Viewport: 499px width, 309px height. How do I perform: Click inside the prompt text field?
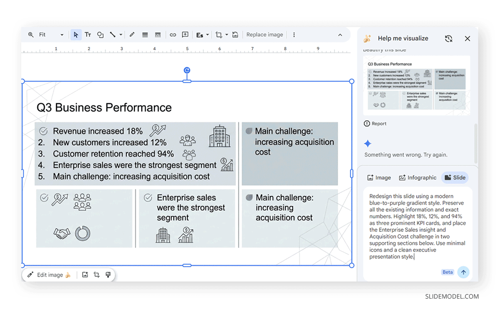click(417, 226)
